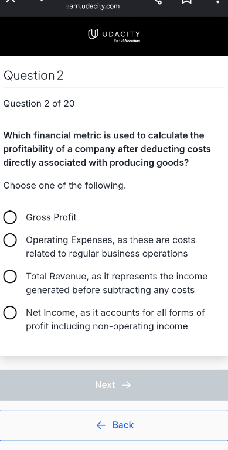This screenshot has height=450, width=228.
Task: Go to previous question with Back
Action: 114,425
